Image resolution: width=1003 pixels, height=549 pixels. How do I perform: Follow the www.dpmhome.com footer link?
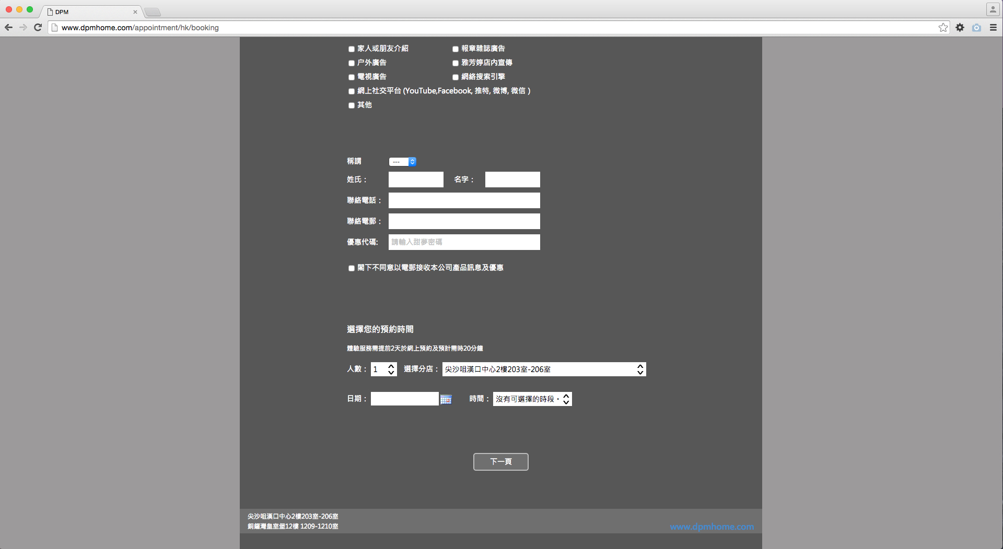[712, 527]
